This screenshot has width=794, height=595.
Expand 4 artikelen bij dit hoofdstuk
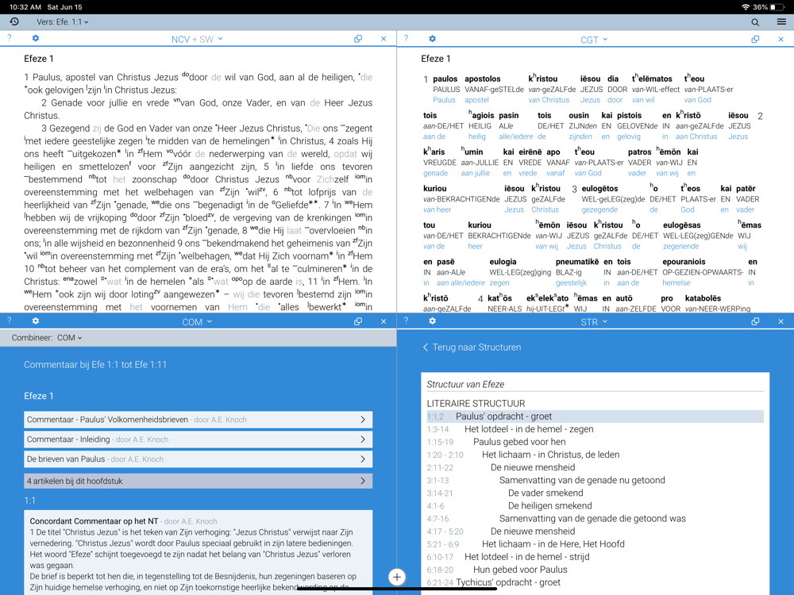tap(198, 481)
